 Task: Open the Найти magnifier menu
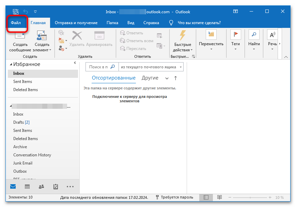point(254,40)
